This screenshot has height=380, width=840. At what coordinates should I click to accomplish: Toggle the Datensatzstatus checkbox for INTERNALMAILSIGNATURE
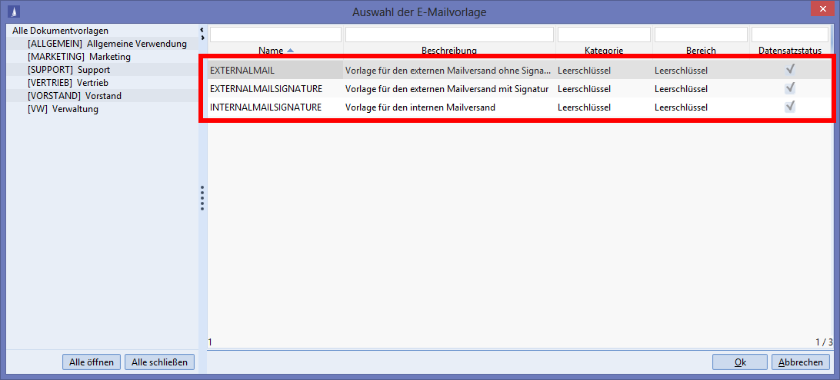pyautogui.click(x=790, y=107)
